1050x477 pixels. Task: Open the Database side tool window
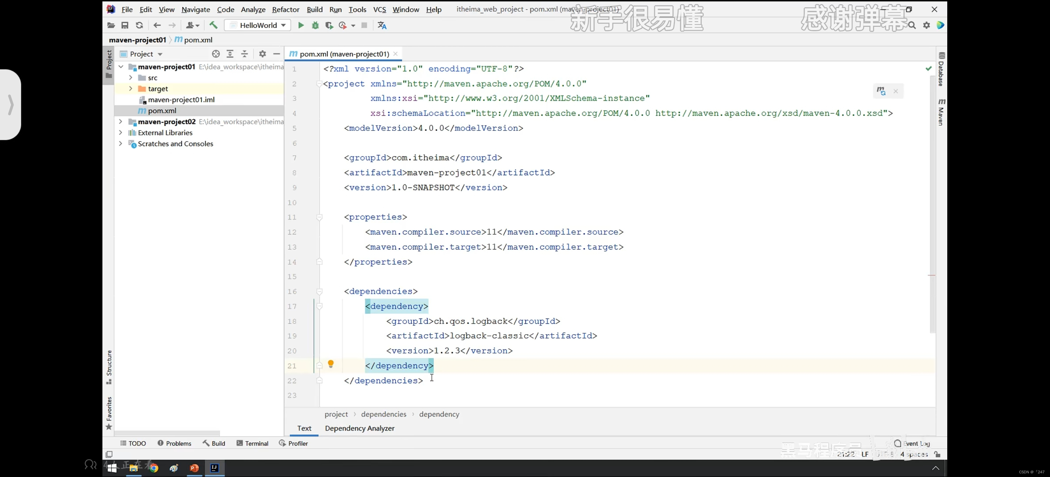(x=941, y=69)
